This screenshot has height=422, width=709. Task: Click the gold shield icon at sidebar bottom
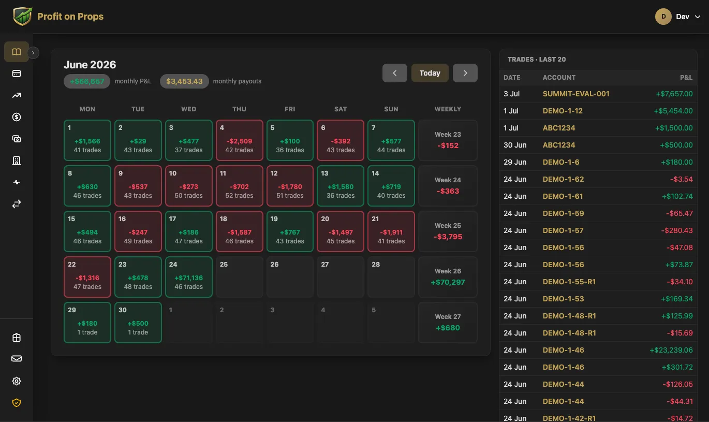pyautogui.click(x=17, y=403)
